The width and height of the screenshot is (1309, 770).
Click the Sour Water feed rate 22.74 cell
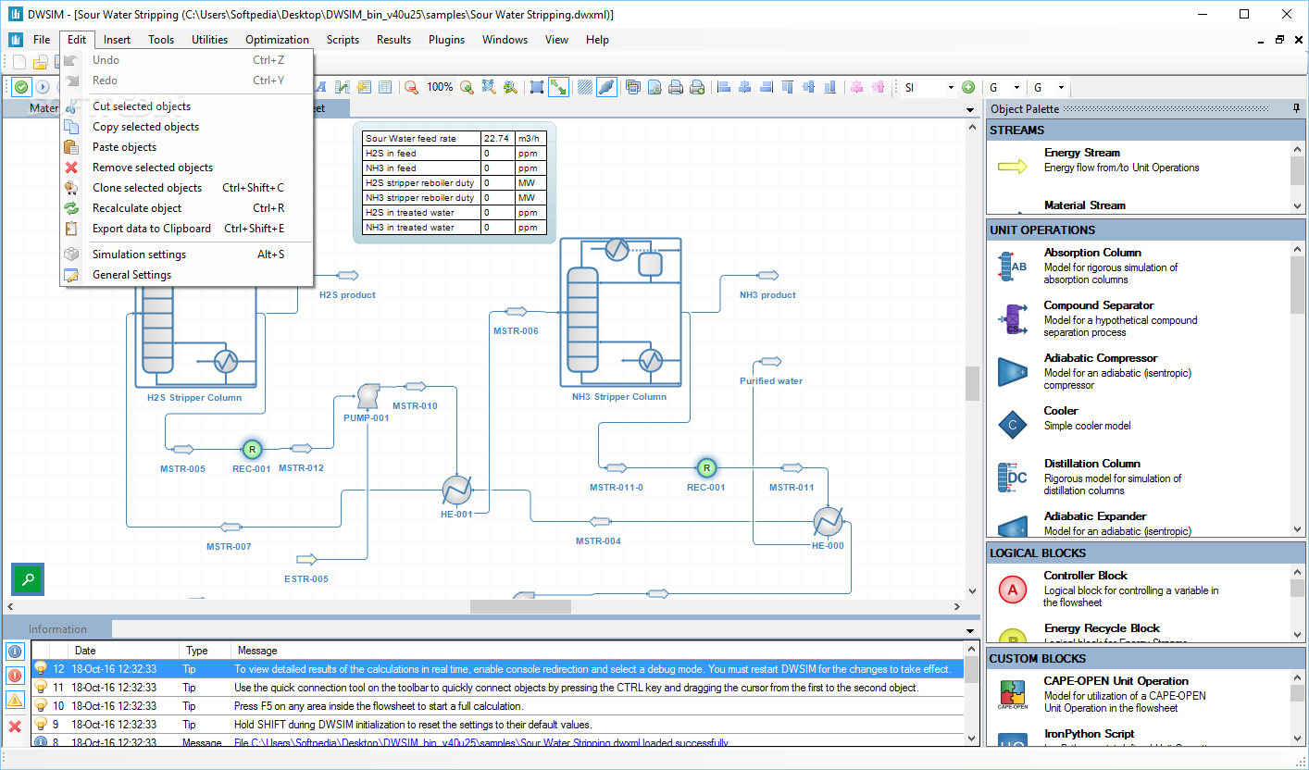pyautogui.click(x=498, y=139)
